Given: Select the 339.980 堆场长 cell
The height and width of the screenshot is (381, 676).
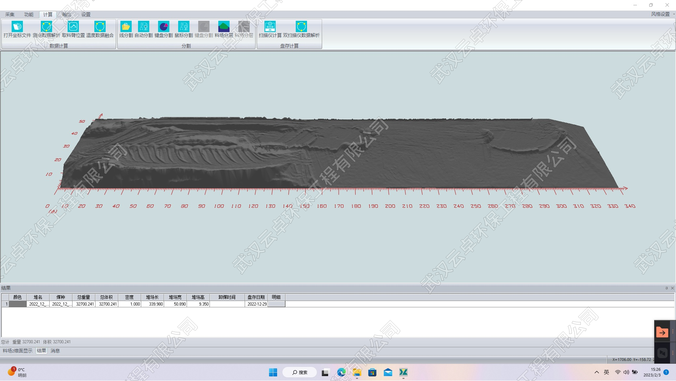Looking at the screenshot, I should [x=152, y=304].
